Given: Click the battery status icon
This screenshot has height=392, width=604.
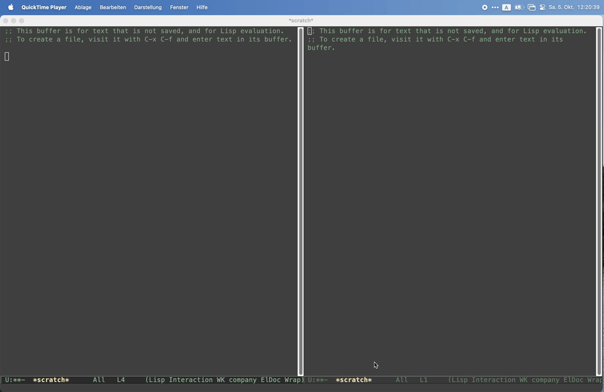Looking at the screenshot, I should [x=519, y=8].
